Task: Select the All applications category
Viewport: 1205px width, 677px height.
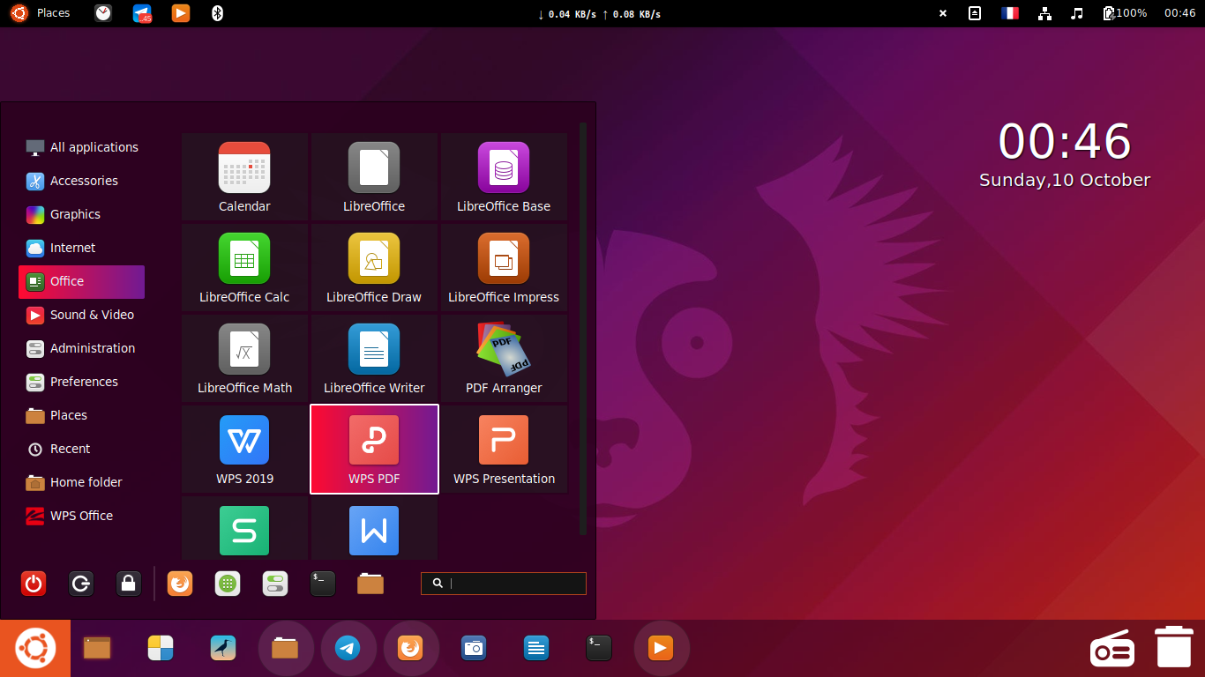Action: tap(81, 147)
